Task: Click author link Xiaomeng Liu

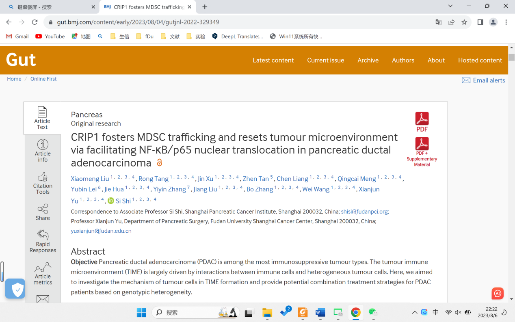Action: tap(90, 179)
